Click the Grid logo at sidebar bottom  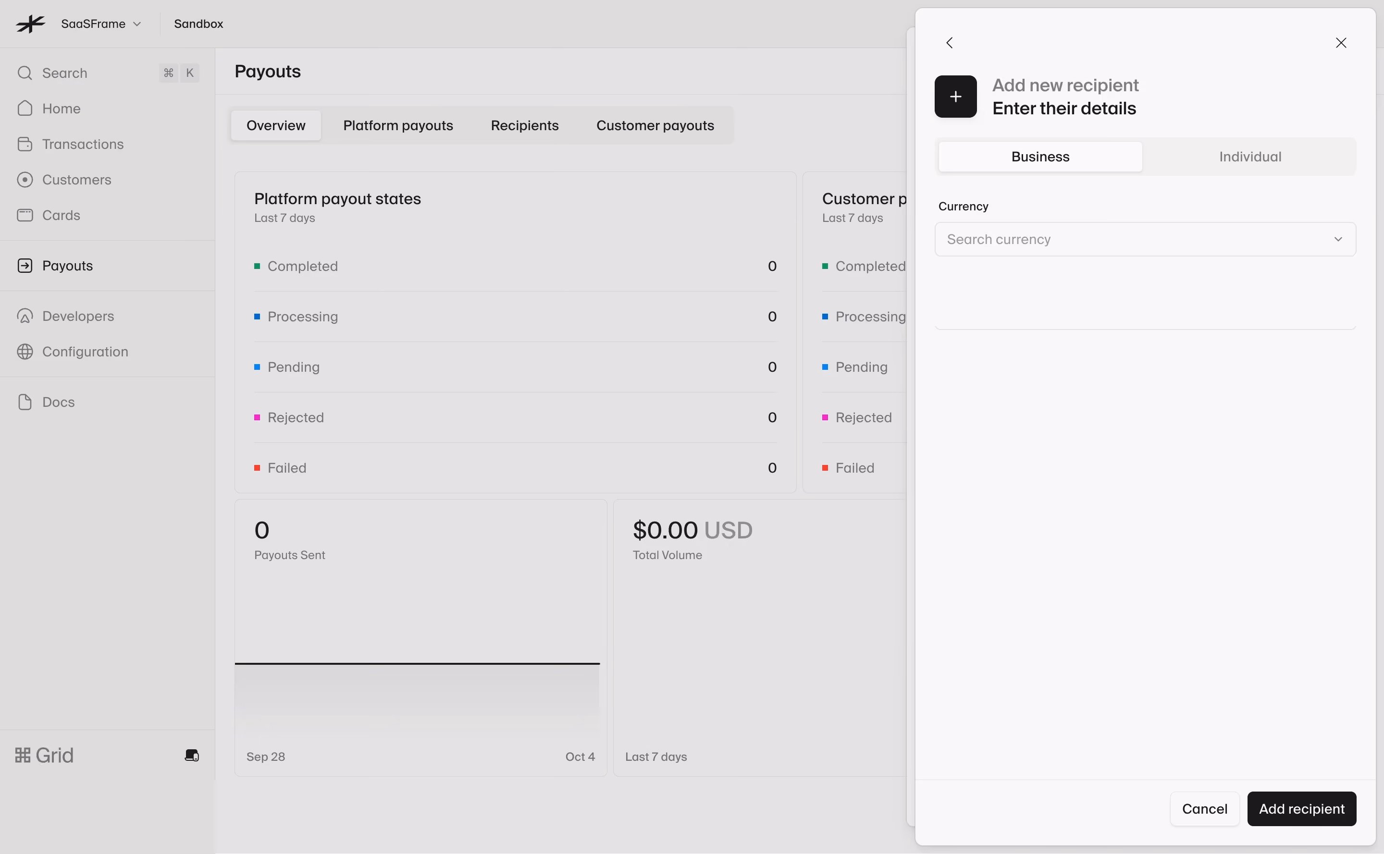point(44,755)
